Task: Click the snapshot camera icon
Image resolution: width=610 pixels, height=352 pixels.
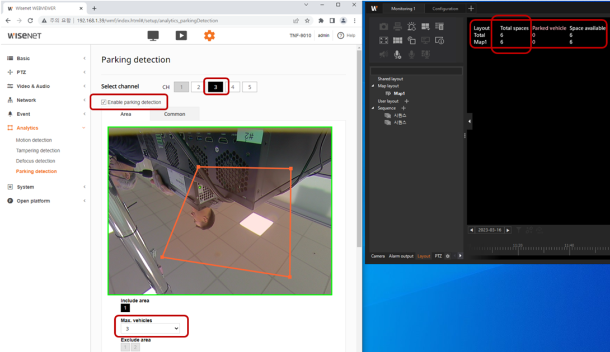Action: coord(383,27)
